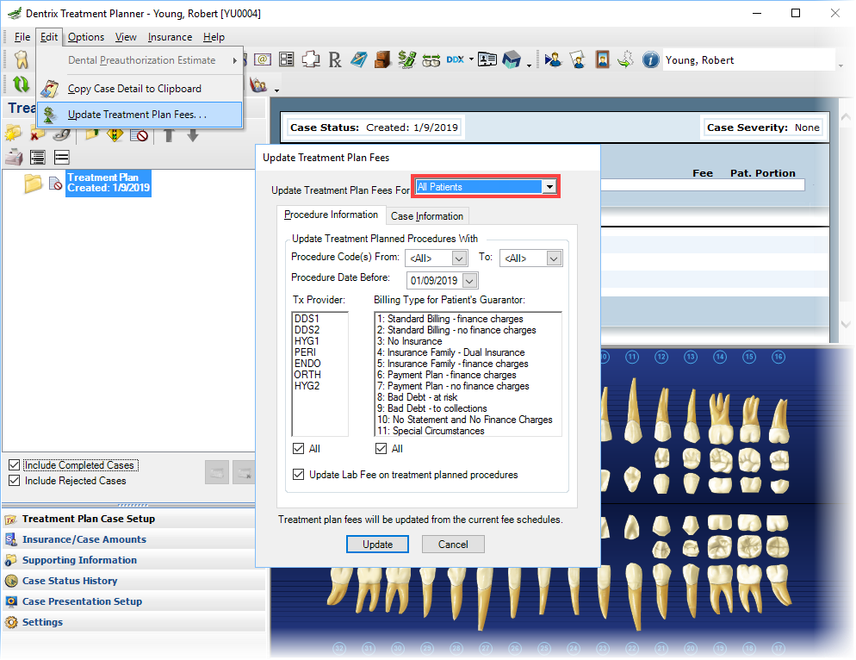Click the DDX toolbar icon

tap(455, 59)
